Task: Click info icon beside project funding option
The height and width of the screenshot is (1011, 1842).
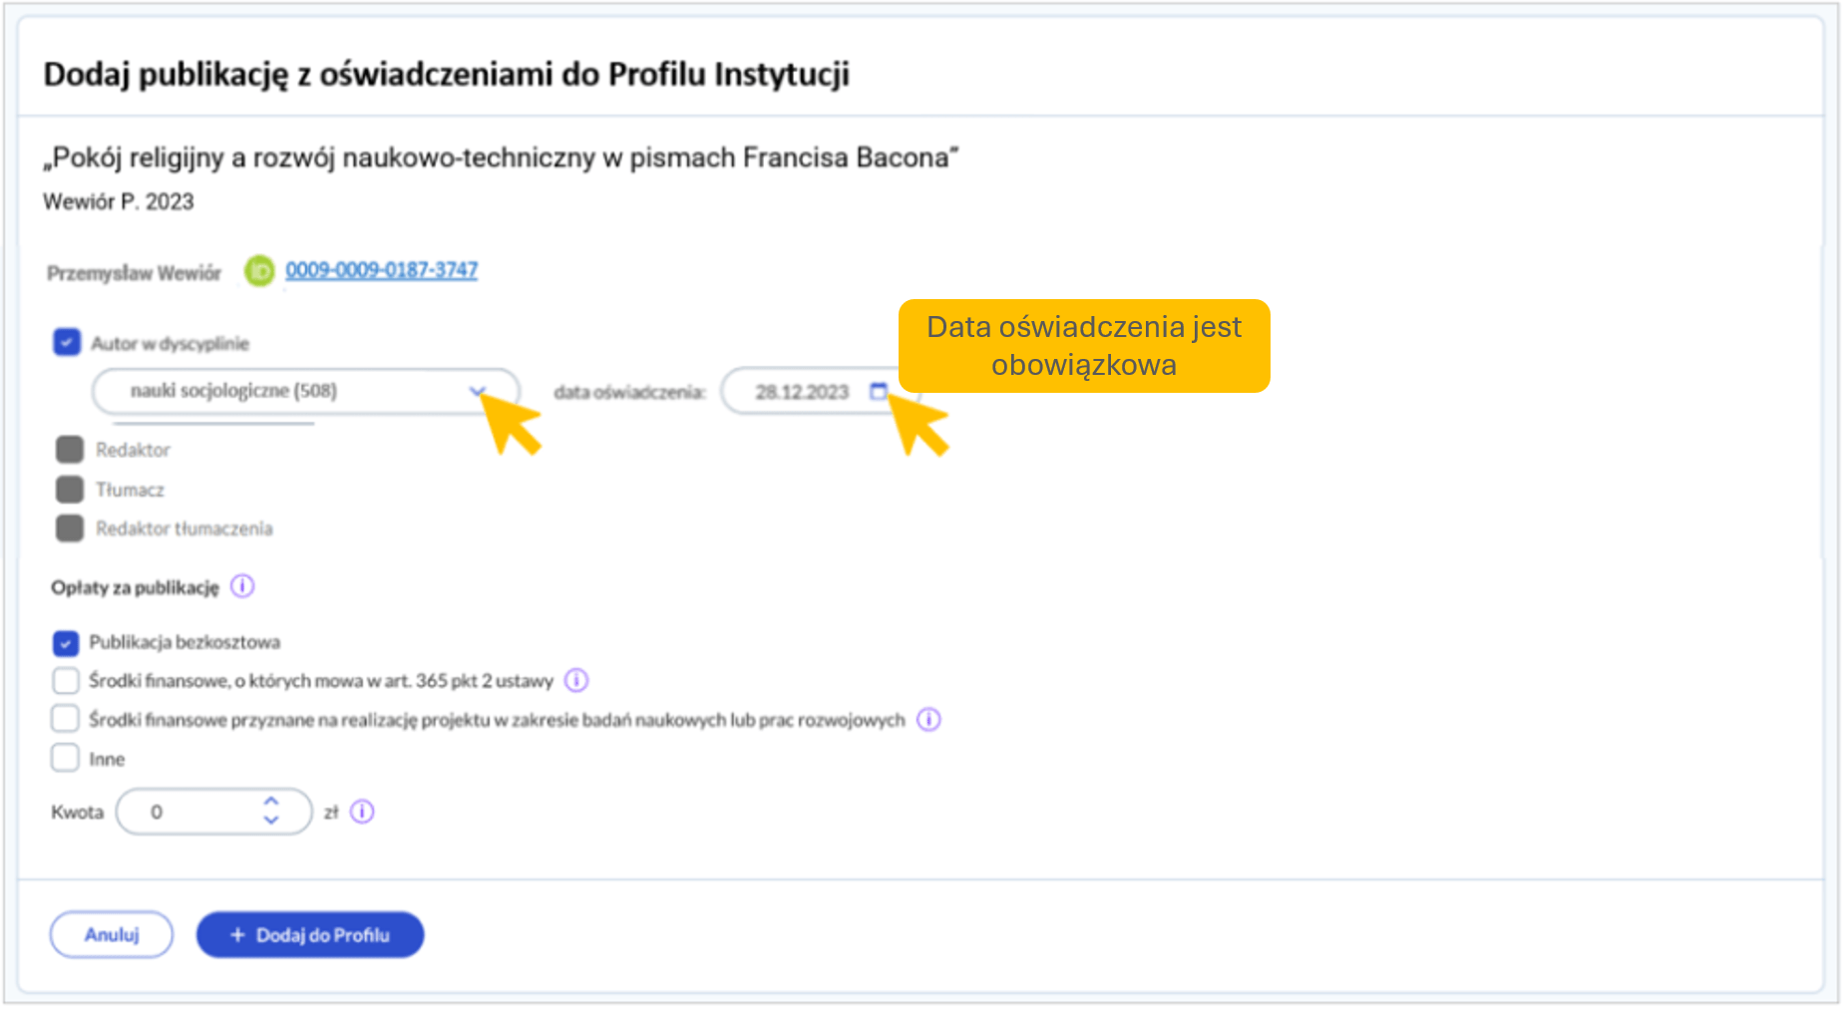Action: 928,719
